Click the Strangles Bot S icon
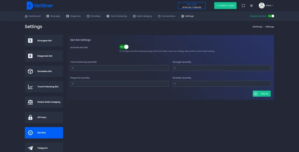 (x=30, y=41)
